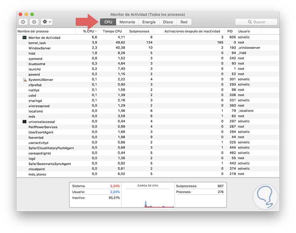The image size is (296, 233).
Task: Click the Procesos total 276
Action: pyautogui.click(x=221, y=192)
